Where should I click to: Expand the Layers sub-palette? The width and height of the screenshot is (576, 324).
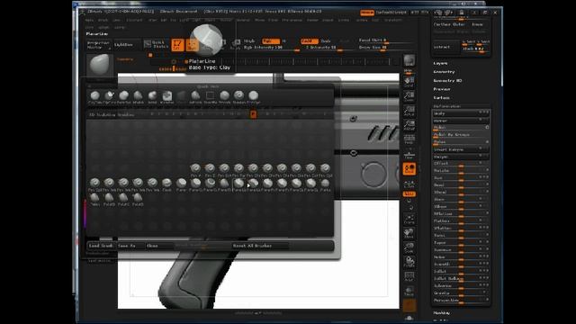[x=440, y=63]
